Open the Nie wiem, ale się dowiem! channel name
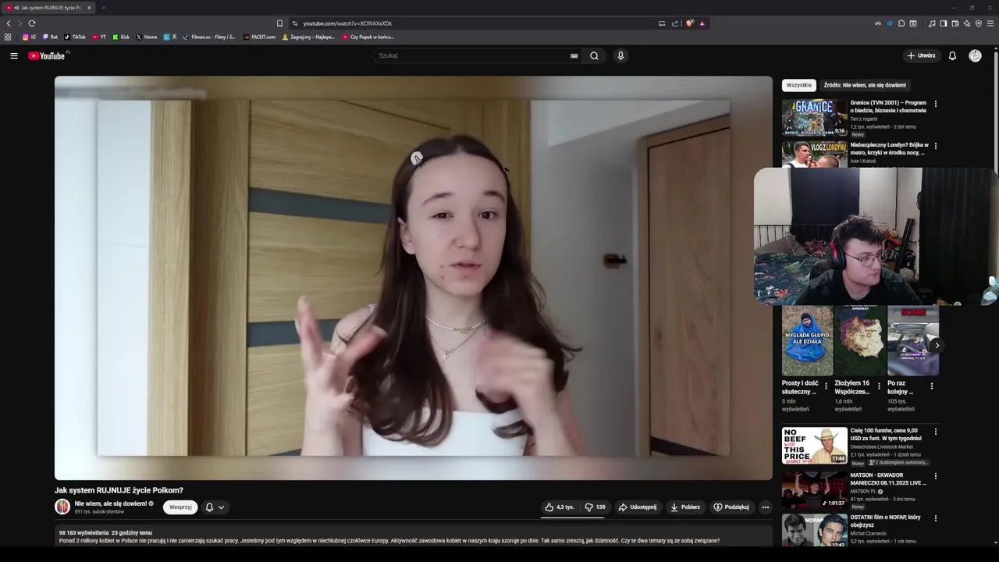The width and height of the screenshot is (999, 562). click(111, 503)
